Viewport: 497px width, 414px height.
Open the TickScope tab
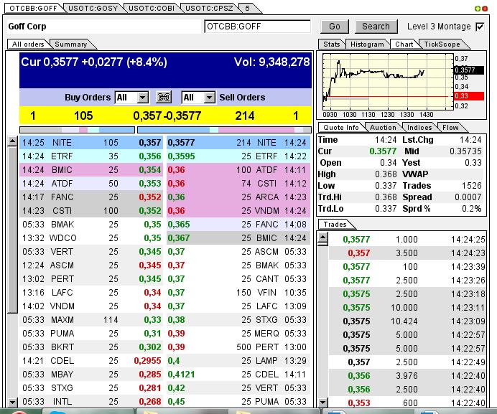pos(442,44)
